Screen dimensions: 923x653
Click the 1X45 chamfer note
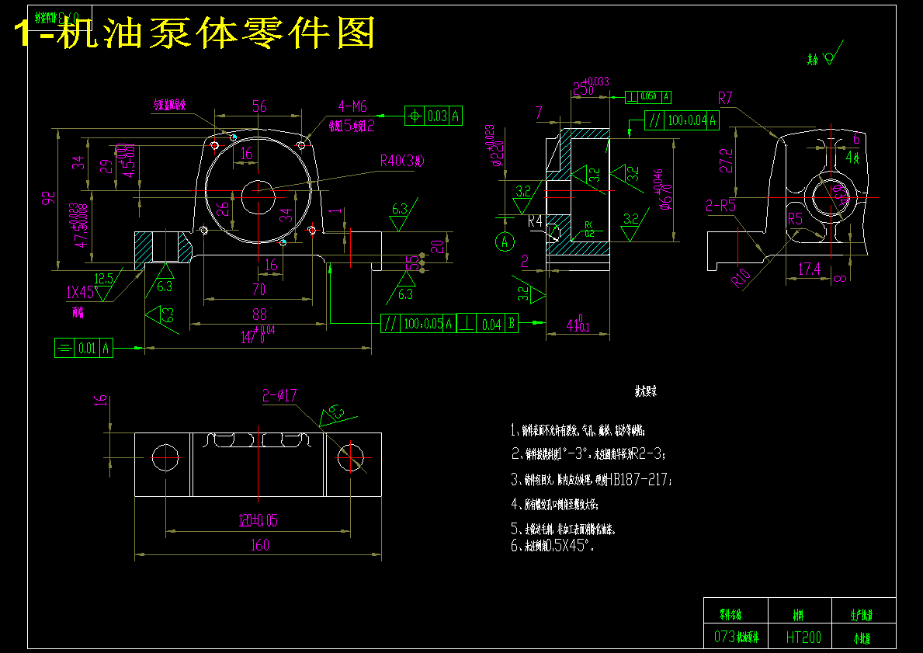coord(79,293)
